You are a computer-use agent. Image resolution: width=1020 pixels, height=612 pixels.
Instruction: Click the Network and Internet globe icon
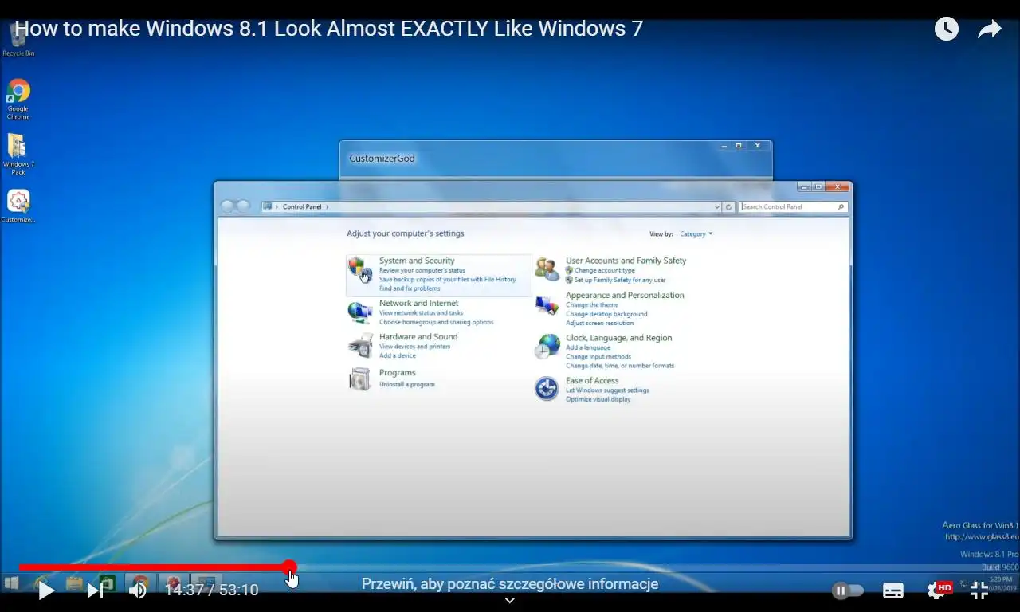click(360, 312)
